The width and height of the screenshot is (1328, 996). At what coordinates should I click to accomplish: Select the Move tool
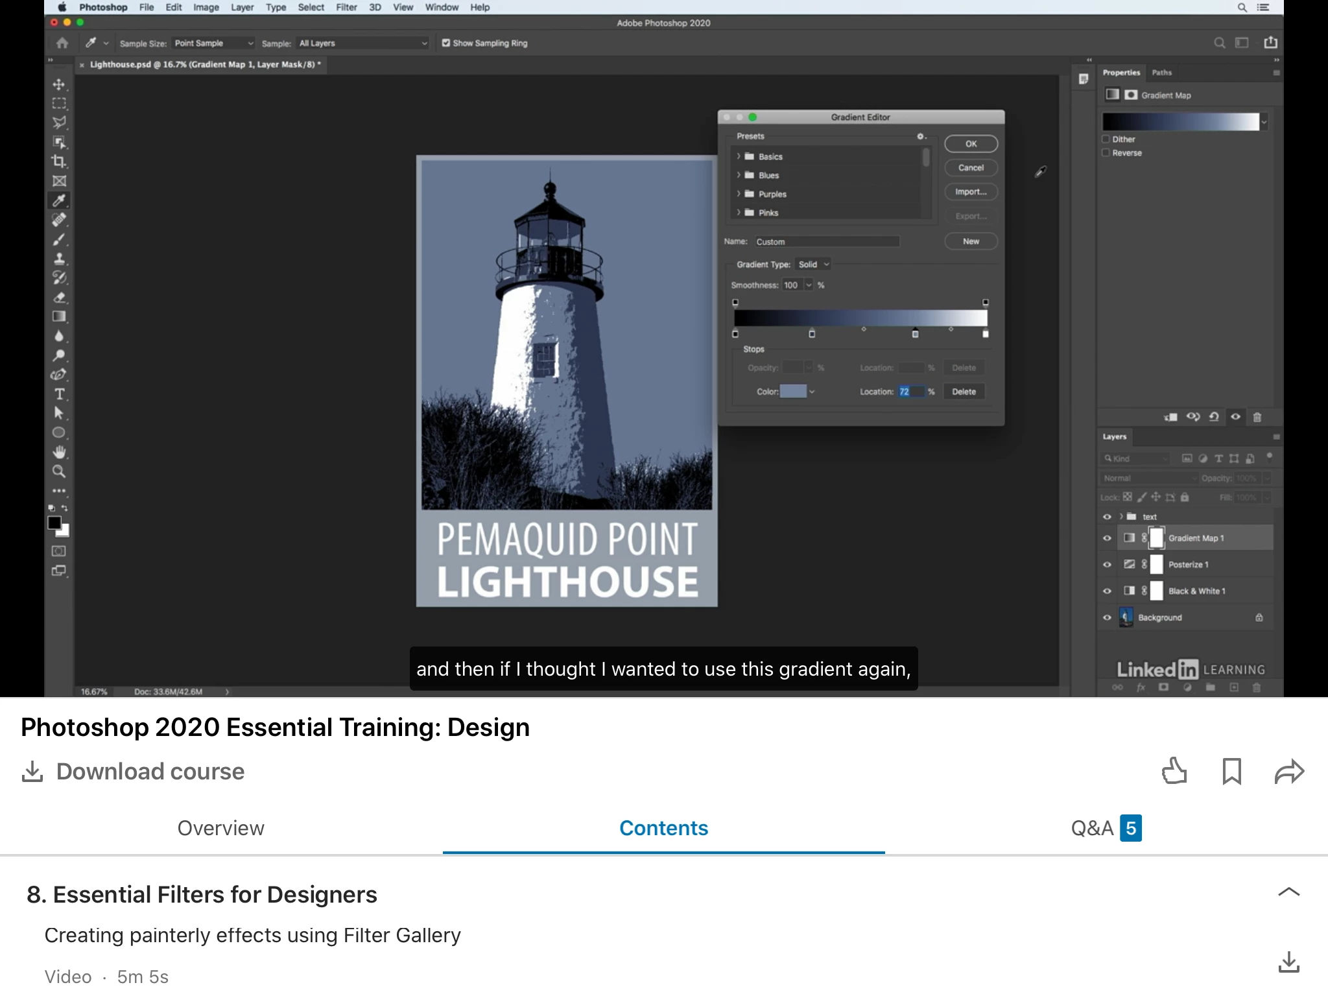tap(59, 84)
